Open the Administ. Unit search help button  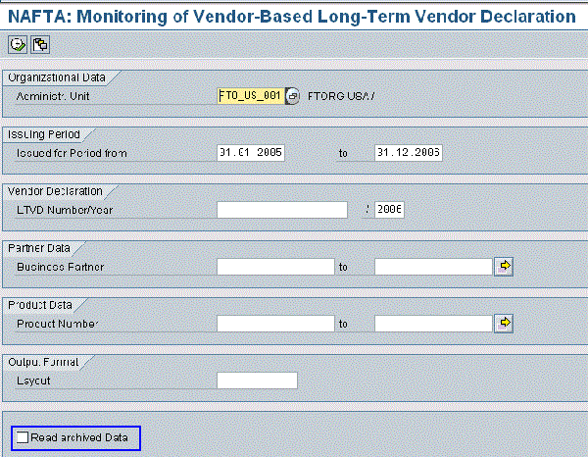(x=292, y=96)
